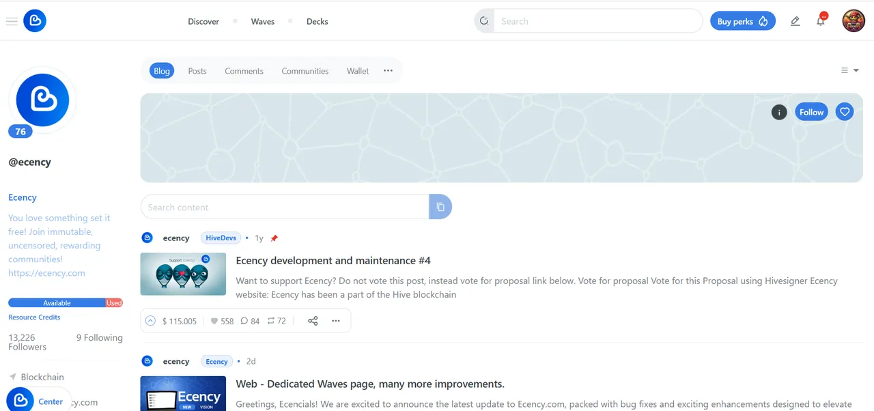Screen dimensions: 874x411
Task: Click the Blockchain location arrow icon
Action: [x=12, y=377]
